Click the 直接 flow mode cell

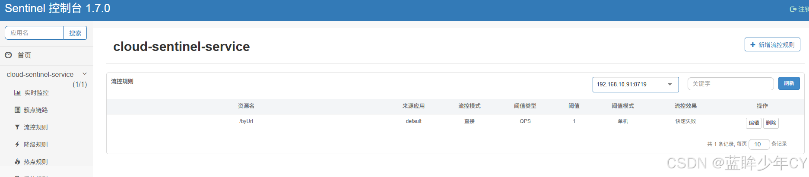pyautogui.click(x=470, y=121)
